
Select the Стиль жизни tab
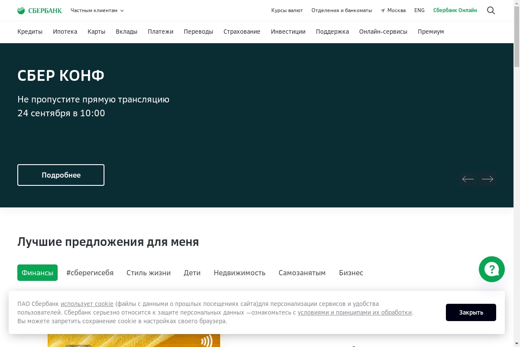tap(149, 273)
